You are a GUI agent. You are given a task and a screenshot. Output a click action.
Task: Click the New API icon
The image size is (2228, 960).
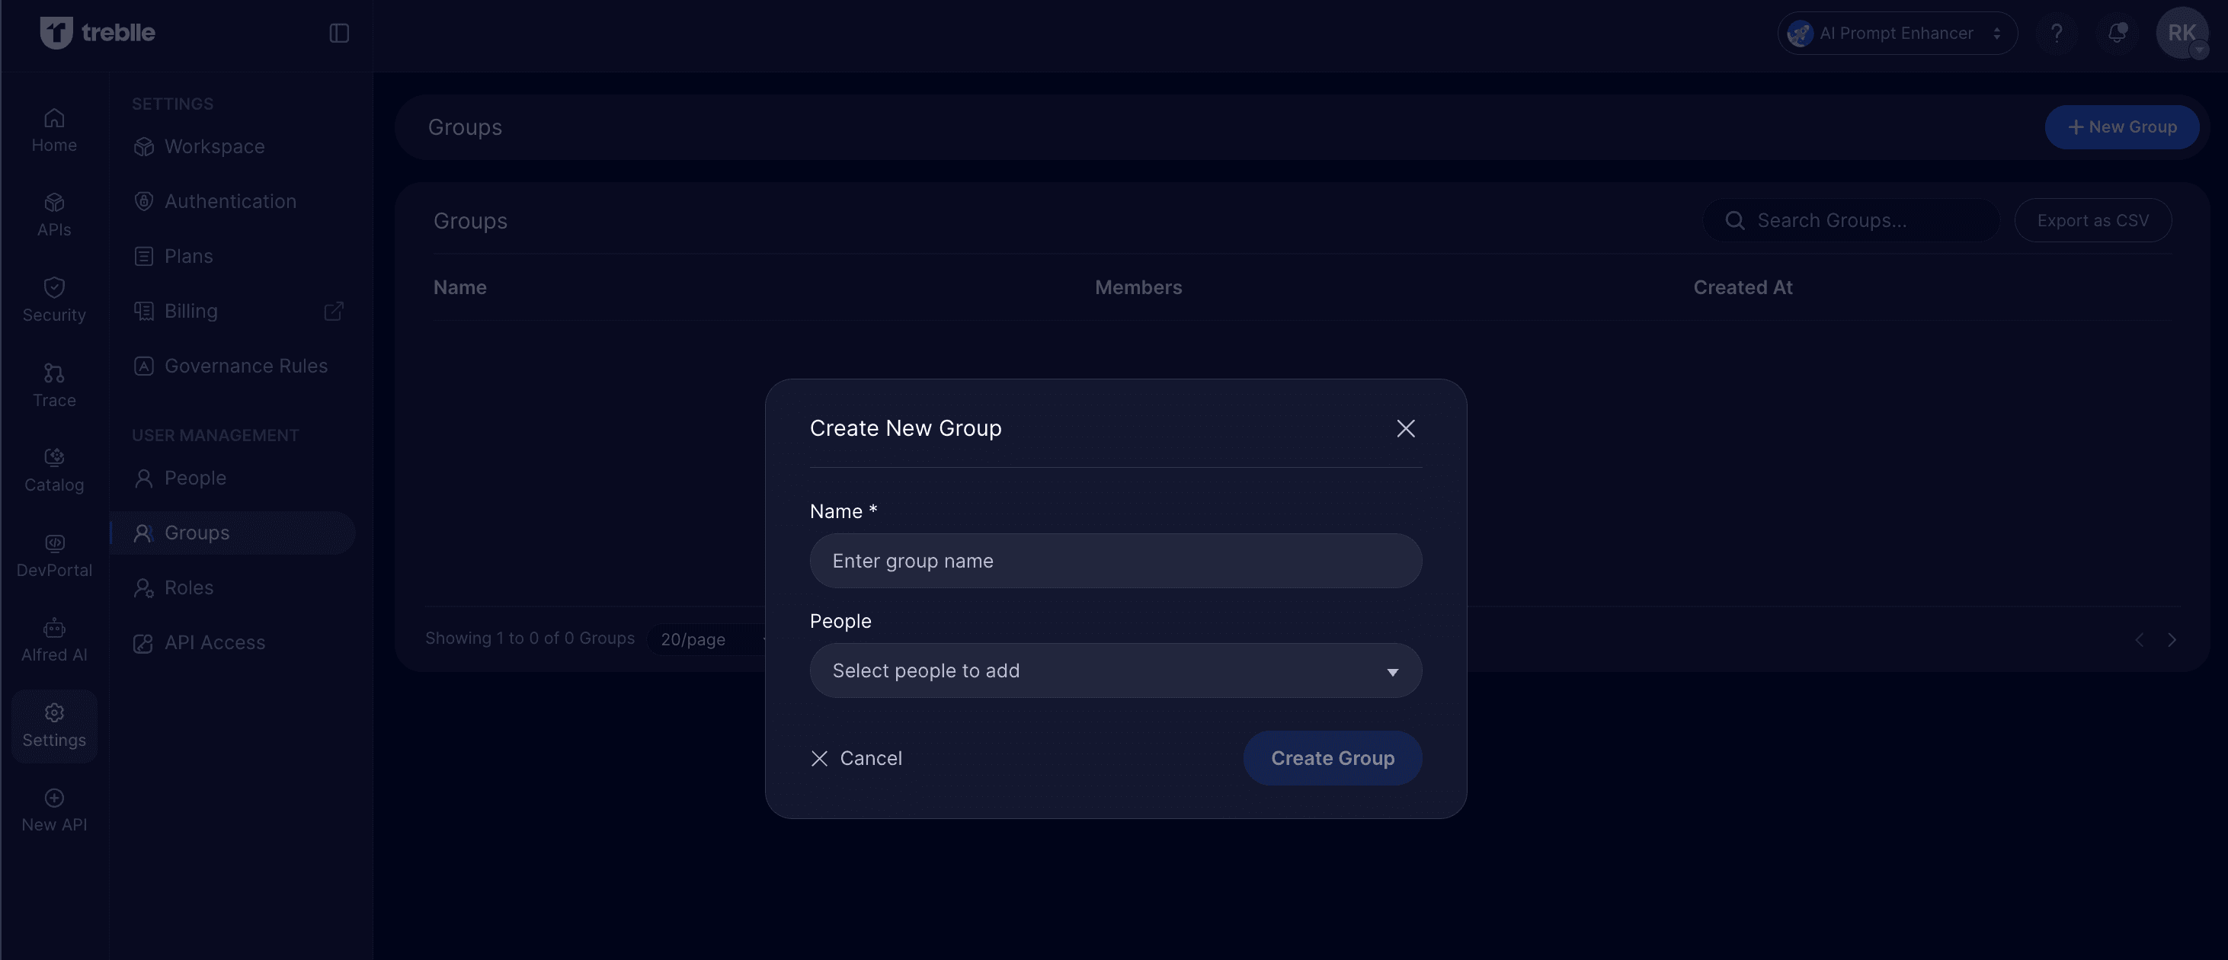pos(53,808)
